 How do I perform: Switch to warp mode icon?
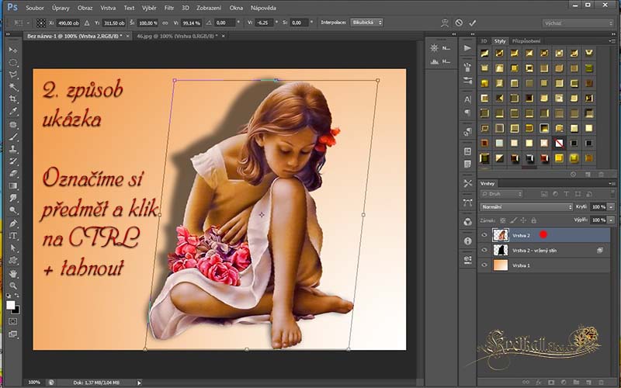tap(444, 23)
